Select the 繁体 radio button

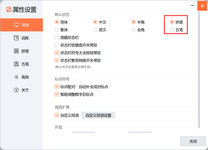click(x=57, y=30)
